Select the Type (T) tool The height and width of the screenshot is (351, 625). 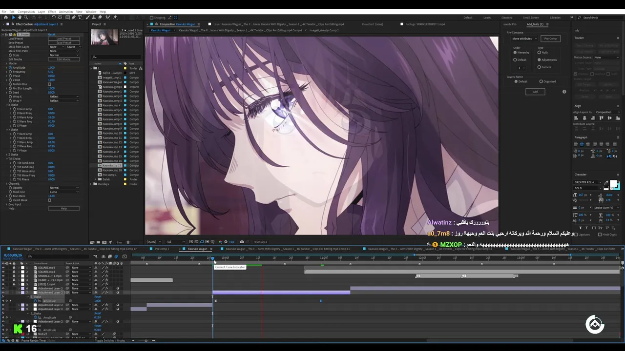pyautogui.click(x=80, y=18)
